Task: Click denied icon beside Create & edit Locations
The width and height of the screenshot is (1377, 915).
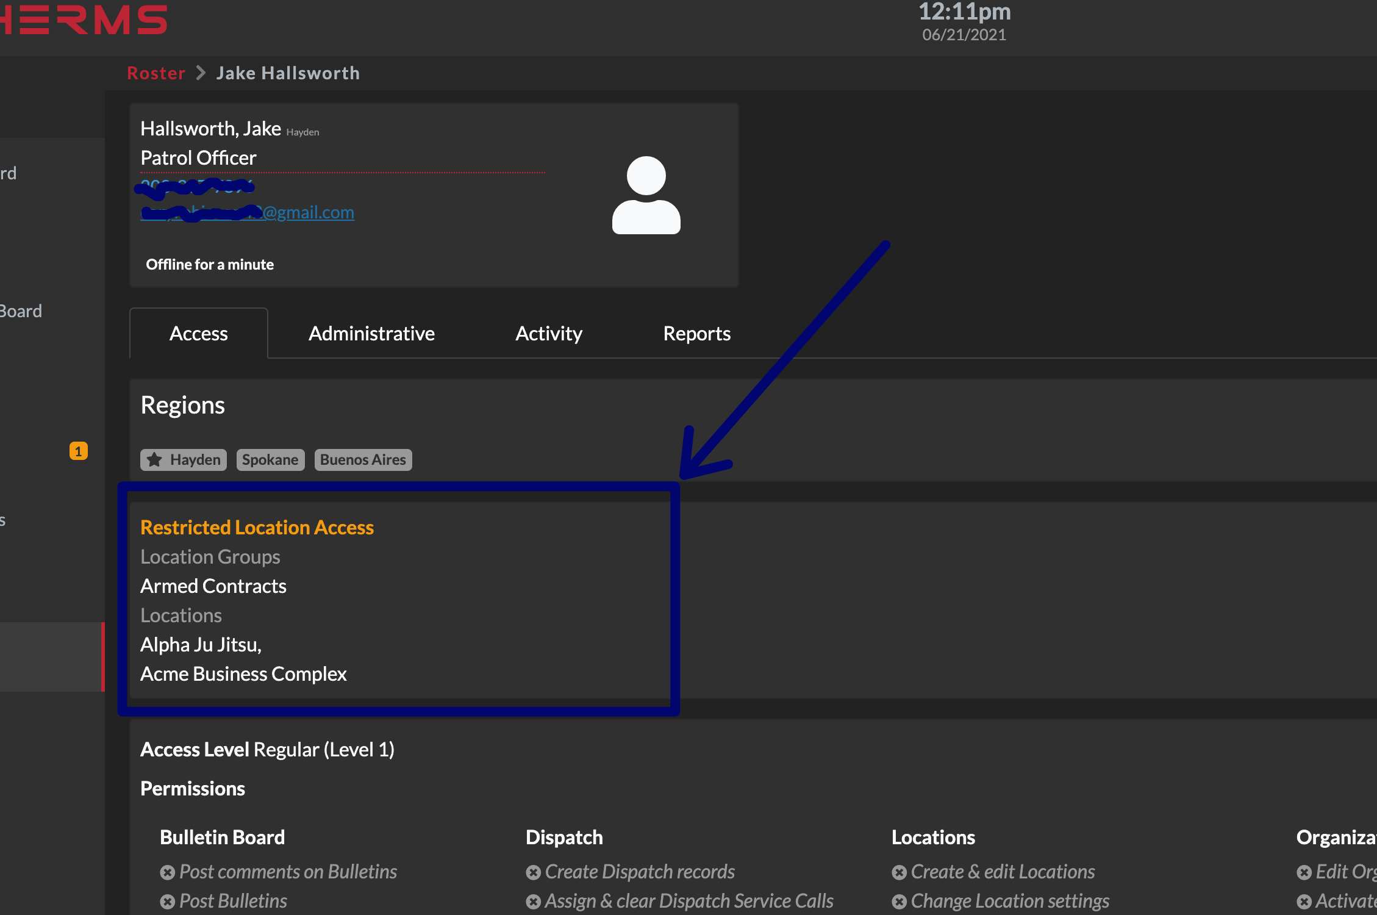Action: [x=898, y=872]
